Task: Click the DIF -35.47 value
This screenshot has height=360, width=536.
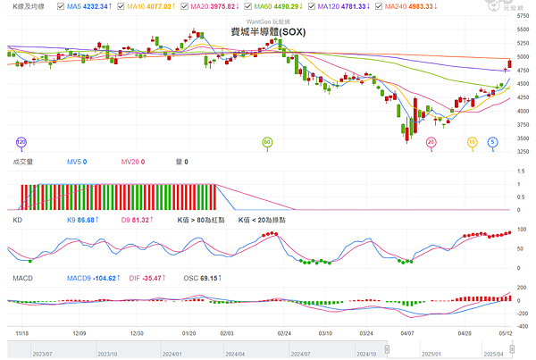Action: 147,279
